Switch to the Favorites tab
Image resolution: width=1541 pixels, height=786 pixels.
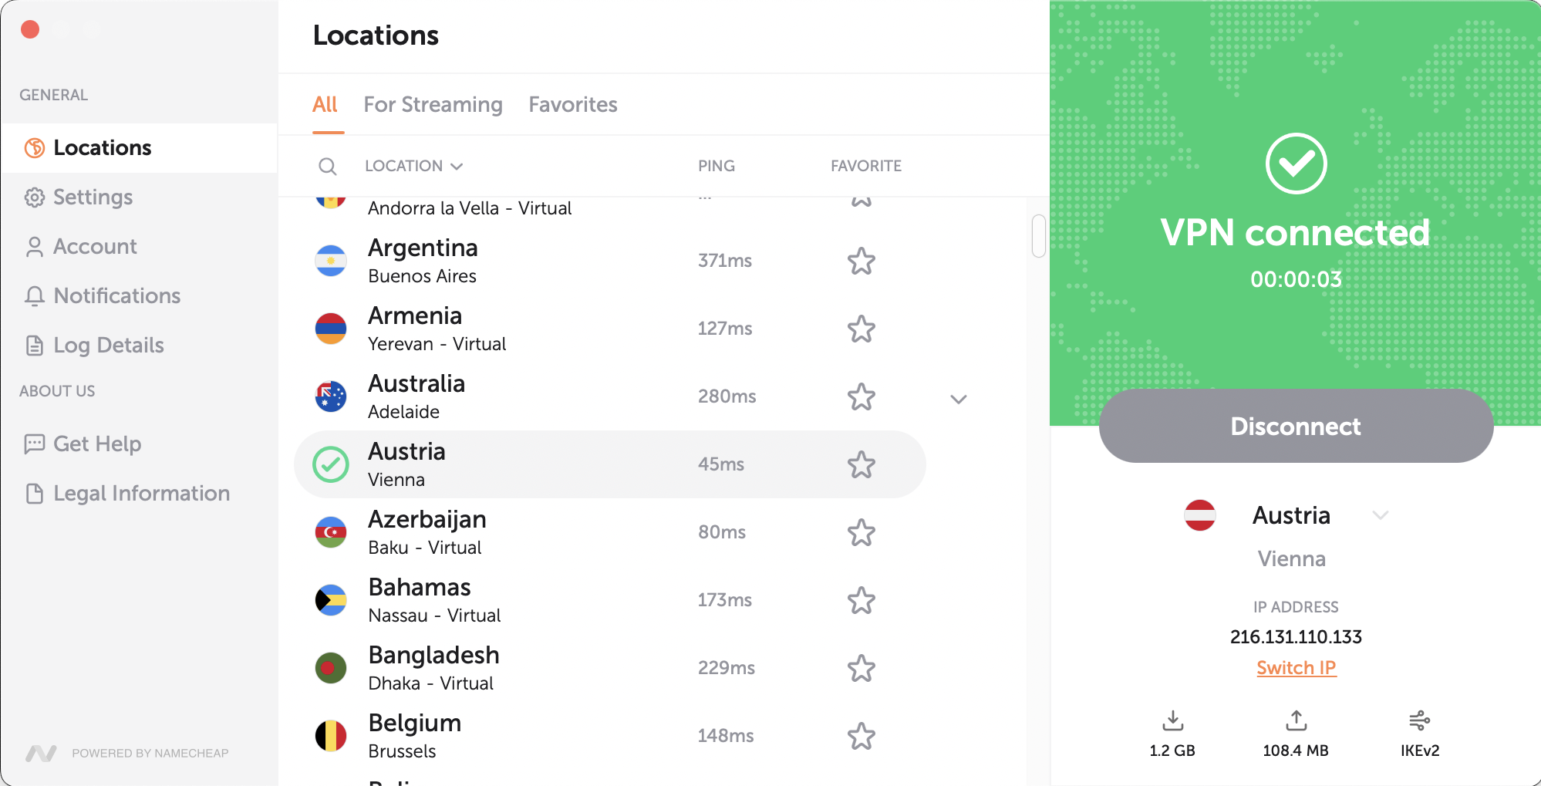pyautogui.click(x=572, y=105)
